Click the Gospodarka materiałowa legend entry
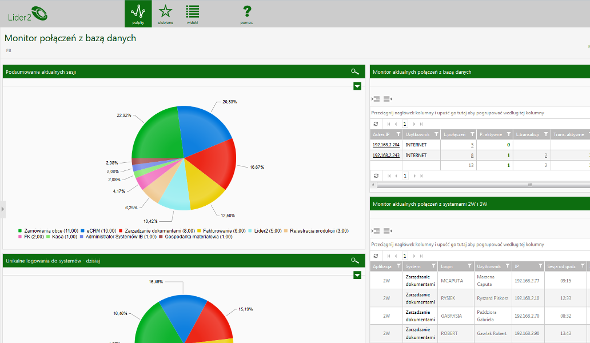This screenshot has height=343, width=590. [196, 237]
